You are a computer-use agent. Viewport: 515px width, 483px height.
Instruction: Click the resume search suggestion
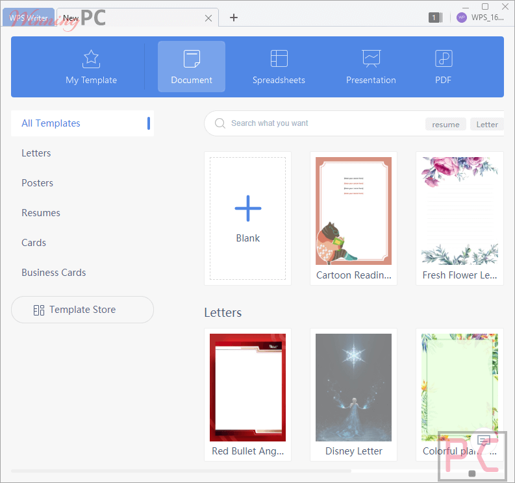point(446,125)
